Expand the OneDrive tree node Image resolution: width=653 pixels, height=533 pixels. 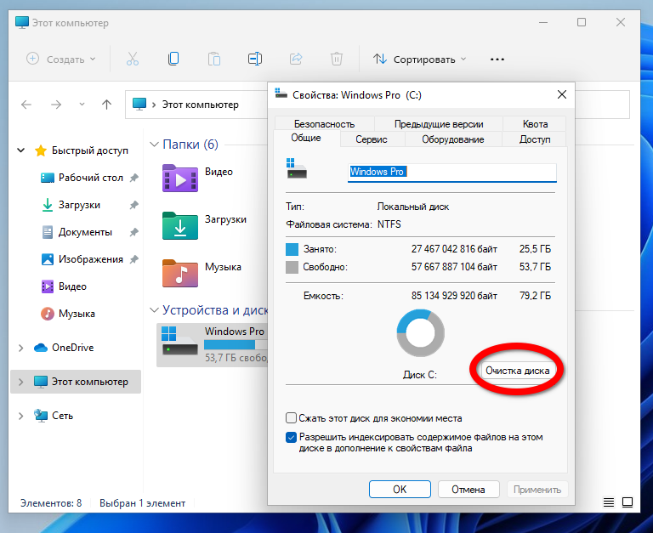tap(20, 348)
